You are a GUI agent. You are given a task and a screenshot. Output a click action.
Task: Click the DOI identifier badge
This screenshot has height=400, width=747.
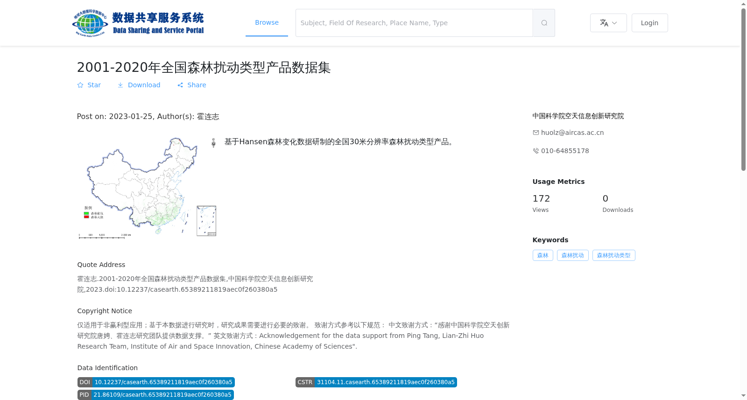[x=156, y=382]
